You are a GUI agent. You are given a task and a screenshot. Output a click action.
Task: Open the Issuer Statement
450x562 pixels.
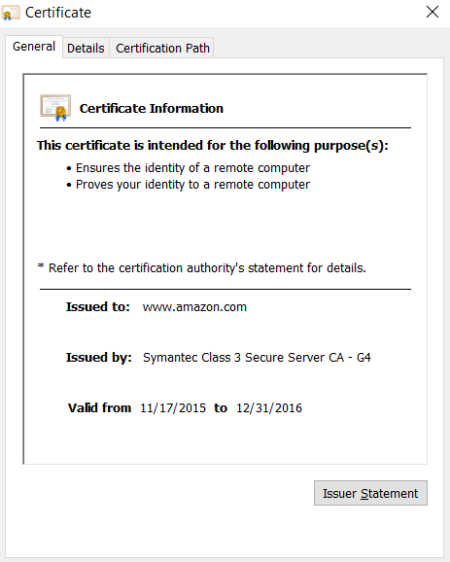pyautogui.click(x=370, y=493)
